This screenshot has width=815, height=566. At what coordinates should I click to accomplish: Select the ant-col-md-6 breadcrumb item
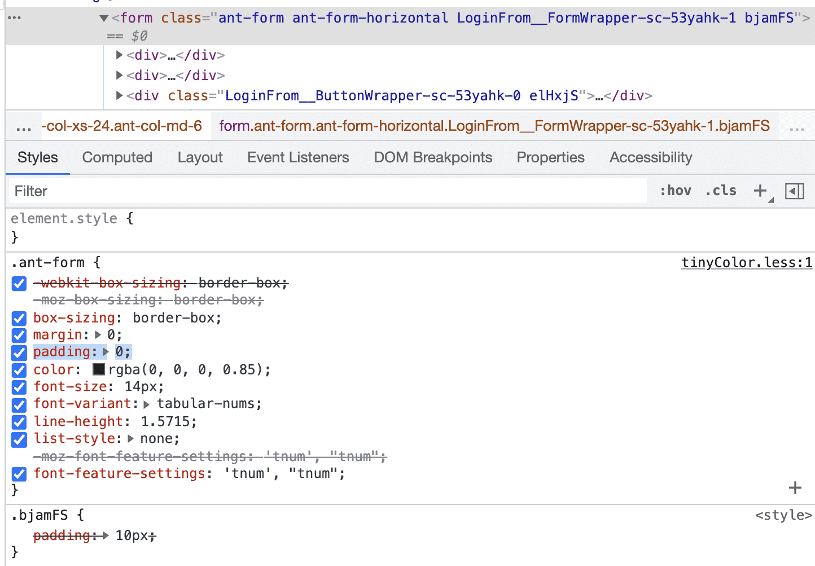point(122,126)
